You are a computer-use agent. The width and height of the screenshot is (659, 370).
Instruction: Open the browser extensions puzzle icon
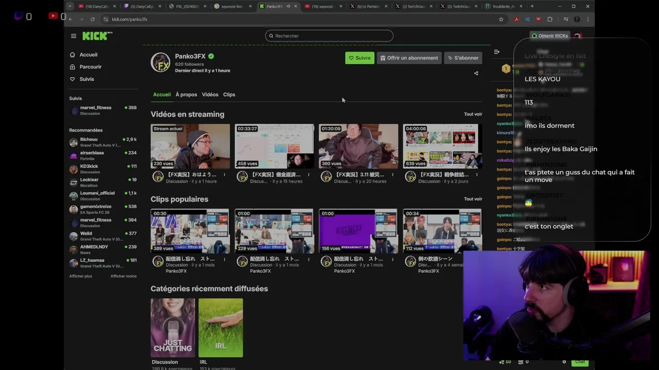[550, 19]
